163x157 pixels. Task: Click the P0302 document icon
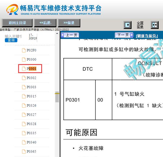[x=24, y=78]
